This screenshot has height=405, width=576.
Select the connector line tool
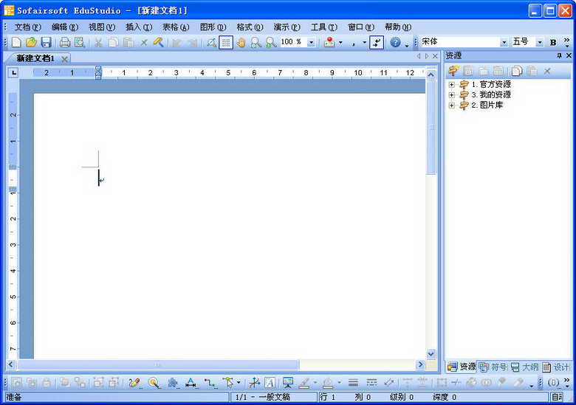coord(210,383)
